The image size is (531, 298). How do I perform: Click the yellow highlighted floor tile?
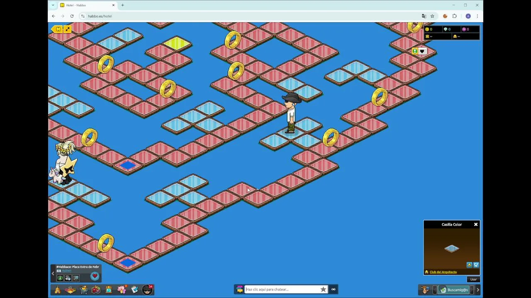point(177,43)
